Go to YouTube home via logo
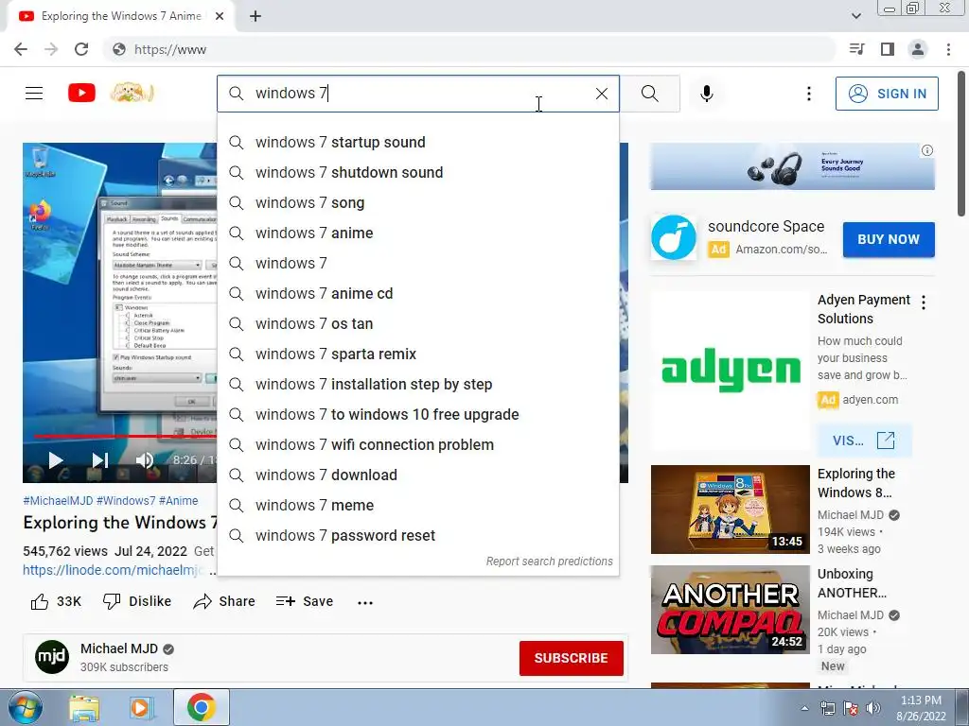Image resolution: width=969 pixels, height=726 pixels. pyautogui.click(x=81, y=94)
